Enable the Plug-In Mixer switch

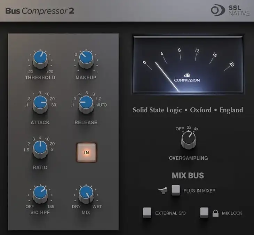tap(176, 190)
